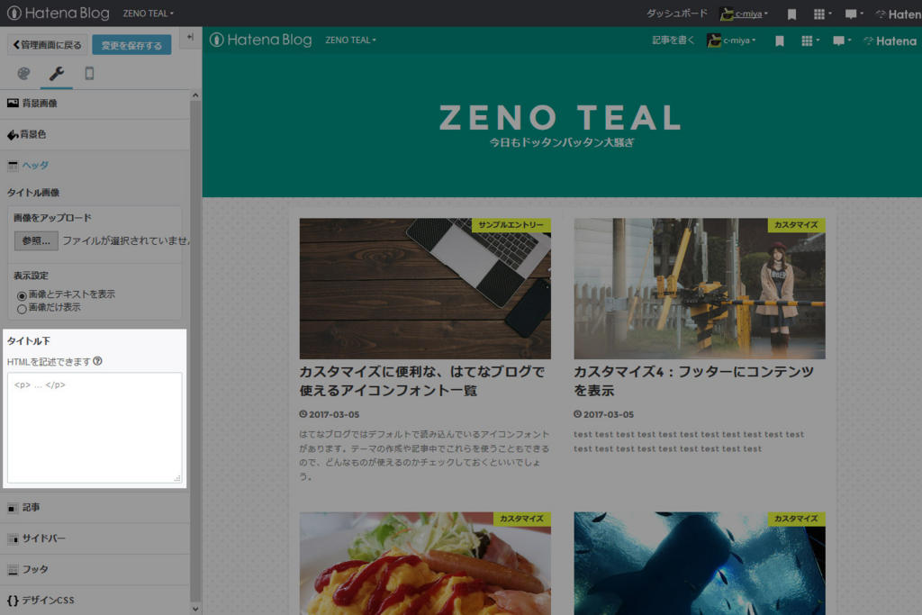Click 今日もドッタンバッタン大騒ぎ subtitle
Viewport: 922px width, 615px height.
[x=562, y=142]
